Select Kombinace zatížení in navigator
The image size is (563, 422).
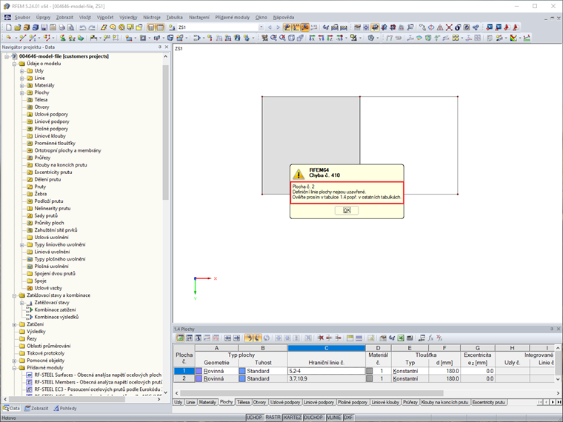pyautogui.click(x=55, y=309)
